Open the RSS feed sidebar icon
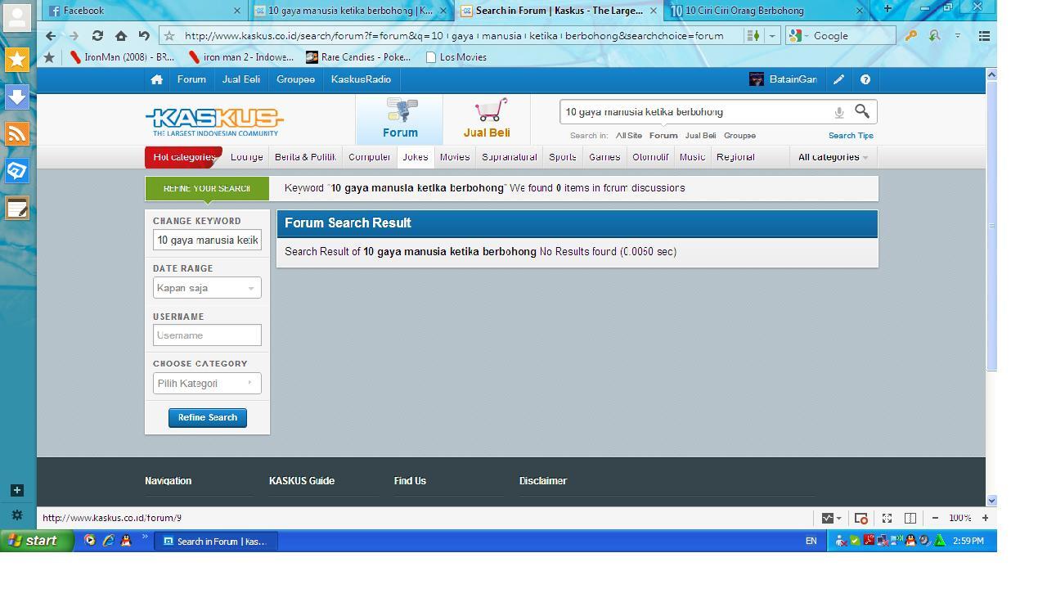 (x=17, y=133)
